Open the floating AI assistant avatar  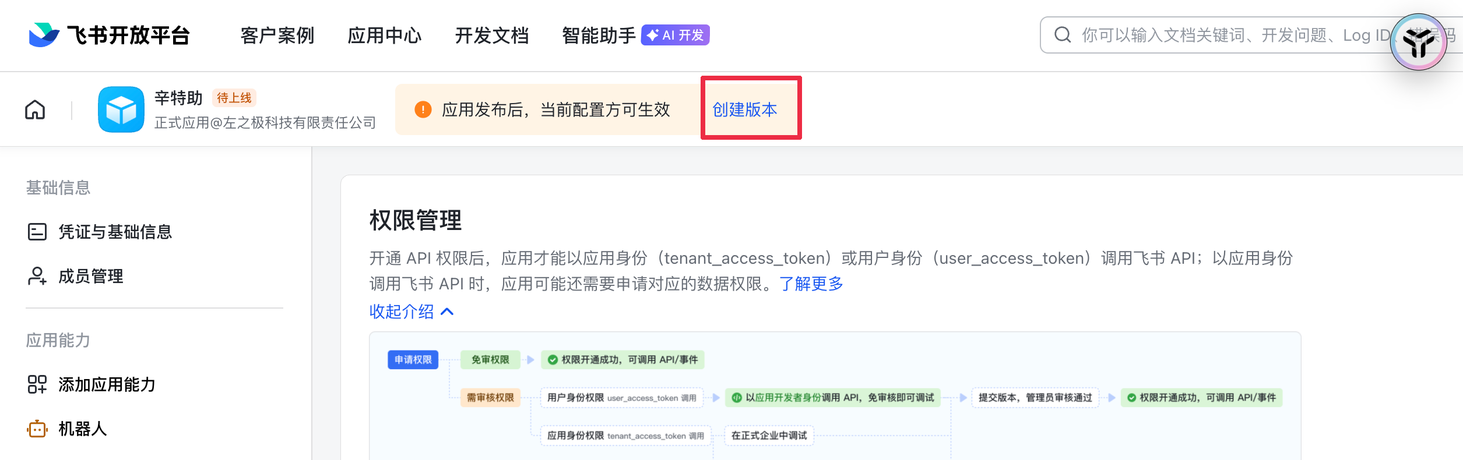coord(1418,42)
